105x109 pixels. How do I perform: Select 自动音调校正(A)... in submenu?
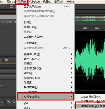pyautogui.click(x=91, y=97)
